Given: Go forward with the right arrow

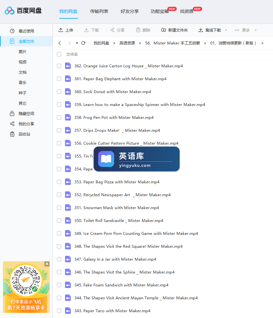Looking at the screenshot, I should click(x=70, y=43).
